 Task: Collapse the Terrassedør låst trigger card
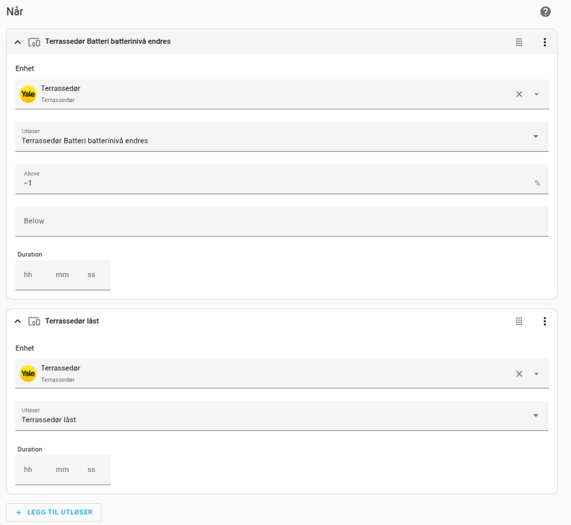click(18, 321)
